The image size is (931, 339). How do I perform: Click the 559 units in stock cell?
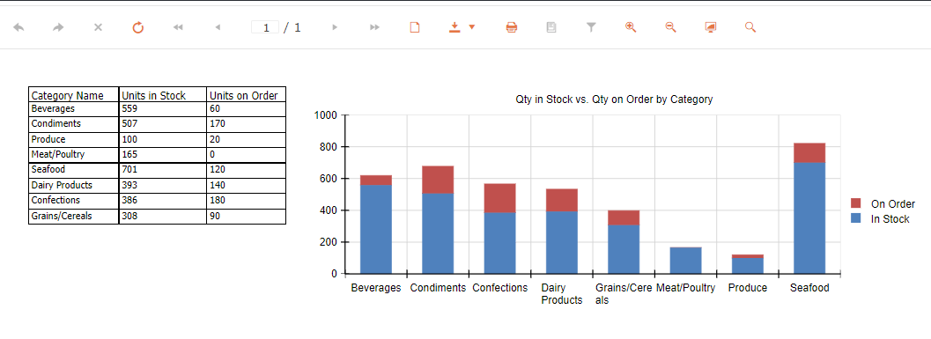click(x=163, y=109)
